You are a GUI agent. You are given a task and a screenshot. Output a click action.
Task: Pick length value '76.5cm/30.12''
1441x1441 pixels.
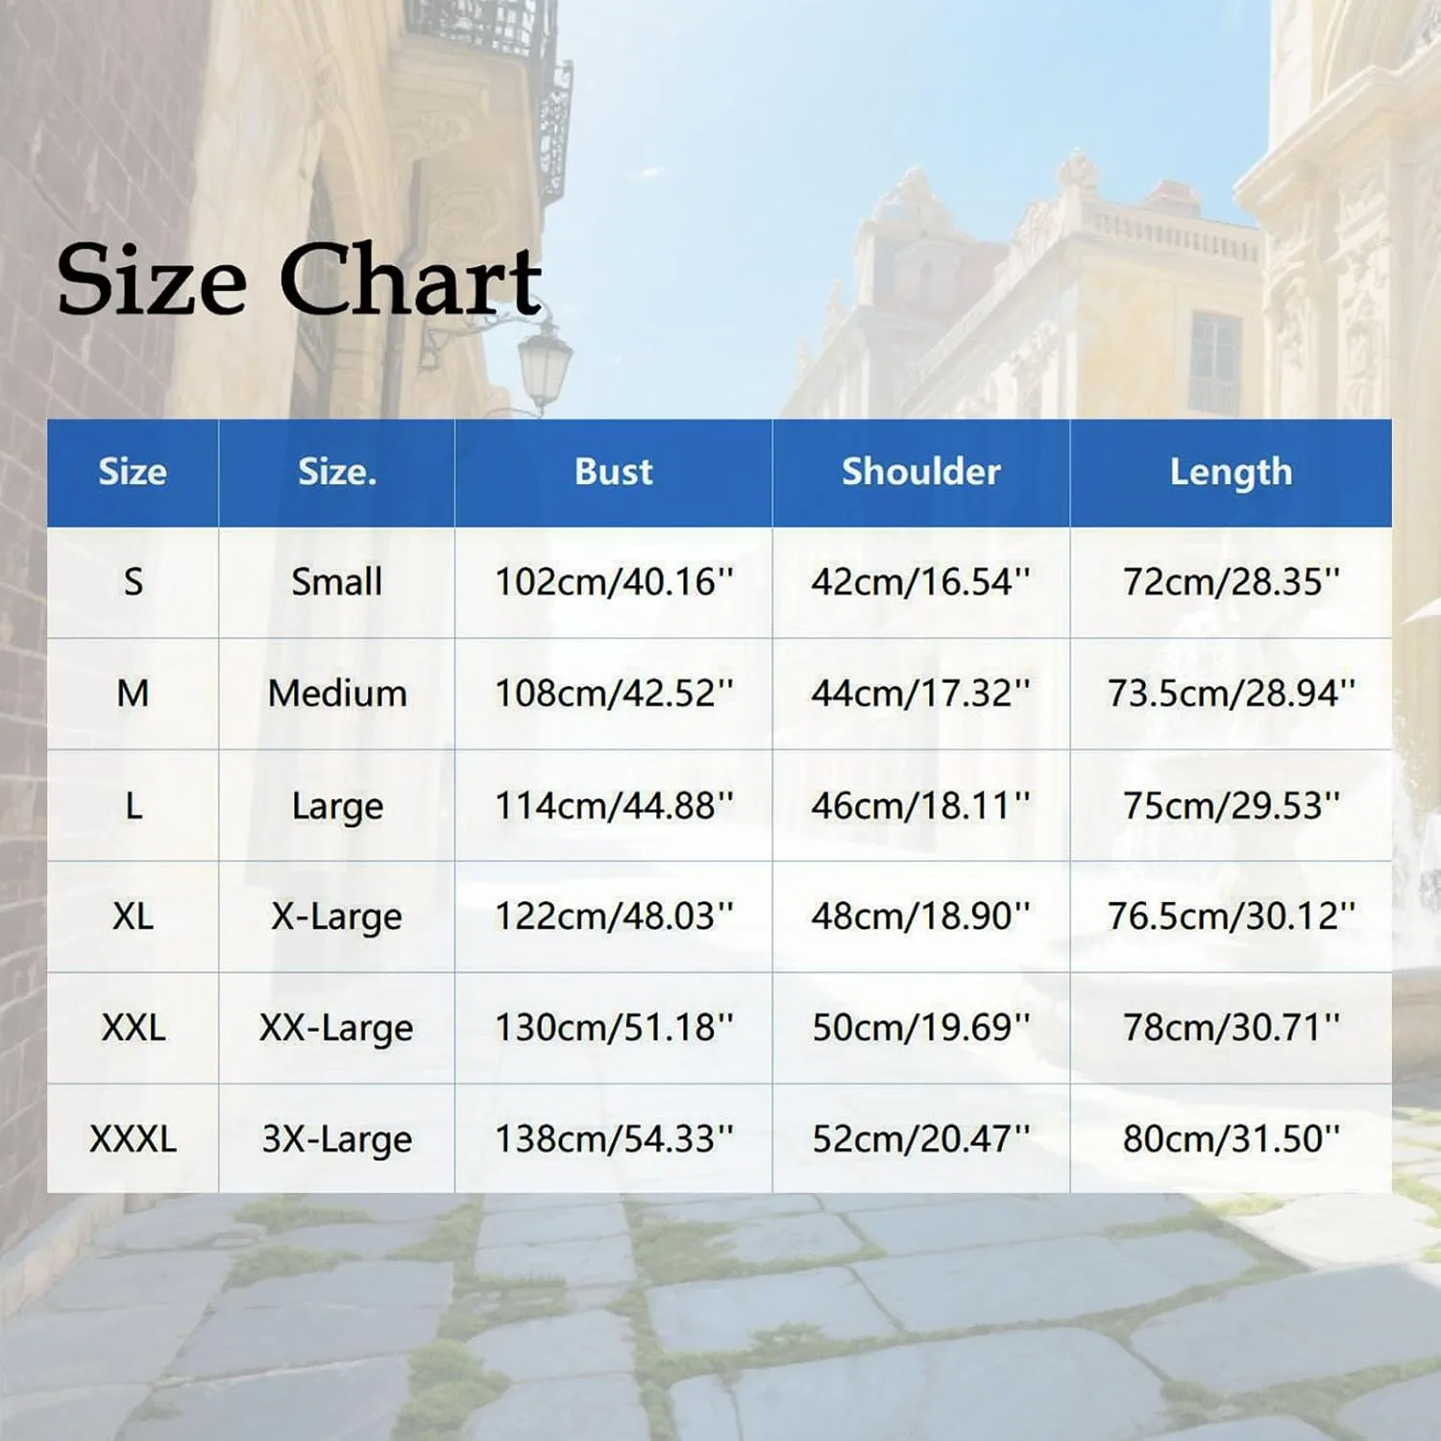point(1231,916)
